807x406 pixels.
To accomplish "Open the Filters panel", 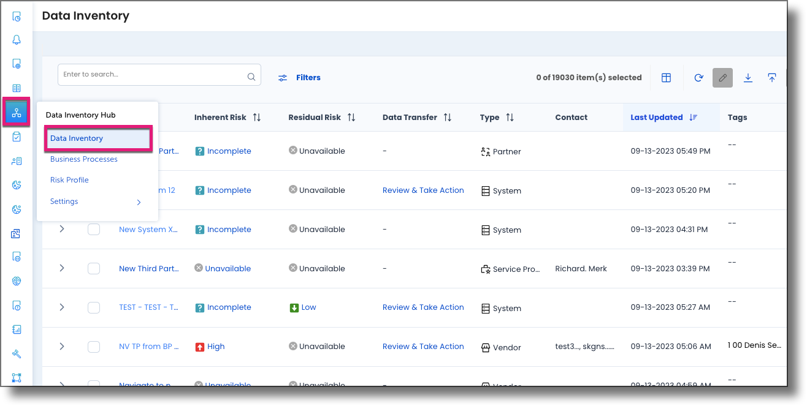I will click(x=300, y=77).
